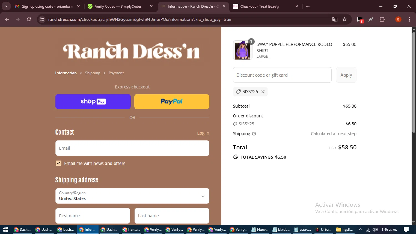Image resolution: width=416 pixels, height=234 pixels.
Task: Open the Urba... taskbar app
Action: pyautogui.click(x=324, y=230)
